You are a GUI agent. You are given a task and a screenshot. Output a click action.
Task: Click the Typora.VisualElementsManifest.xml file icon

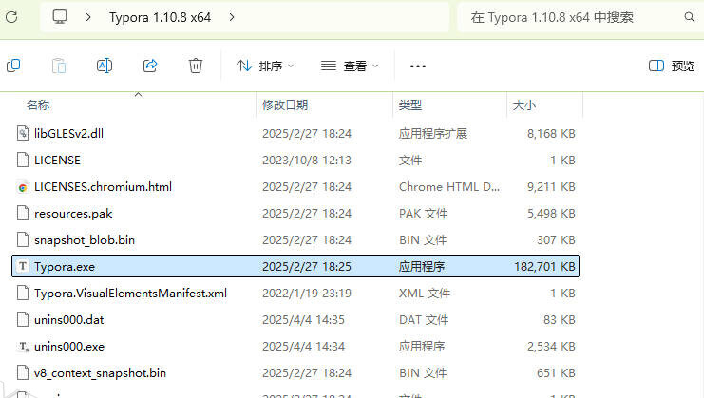23,293
